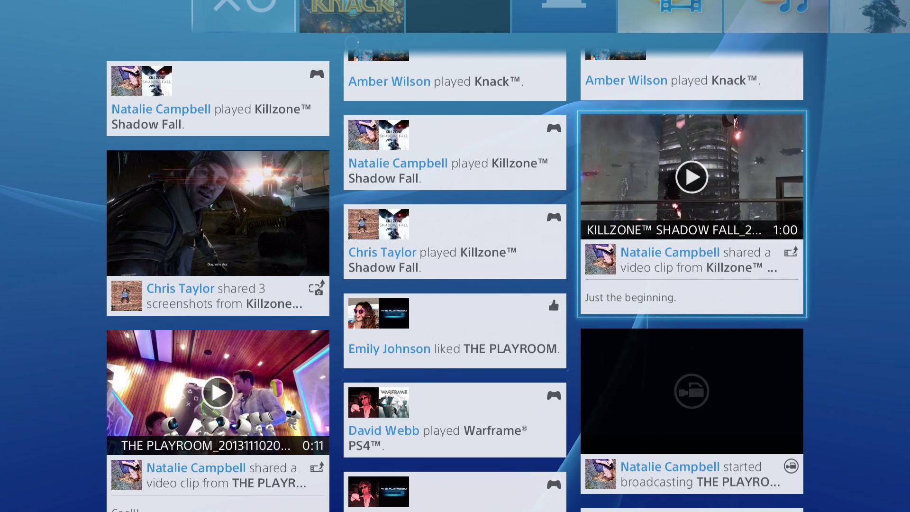Viewport: 910px width, 512px height.
Task: Open the Natalie Campbell played Killzone card on the left
Action: point(218,99)
